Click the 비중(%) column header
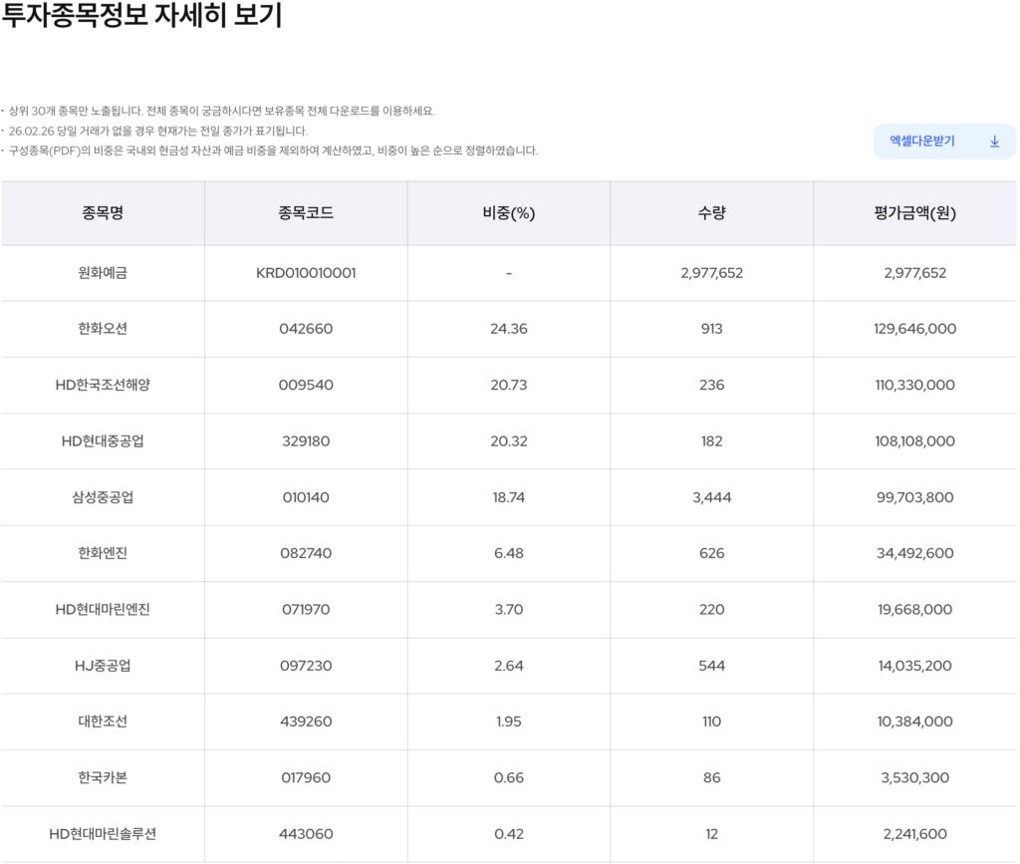This screenshot has height=864, width=1020. pos(508,213)
